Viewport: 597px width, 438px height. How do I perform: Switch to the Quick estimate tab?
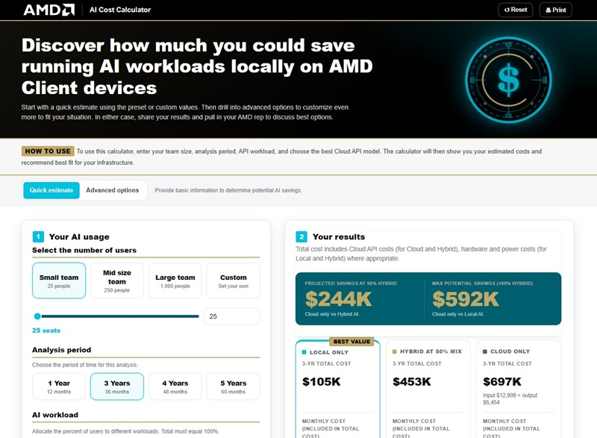click(51, 190)
